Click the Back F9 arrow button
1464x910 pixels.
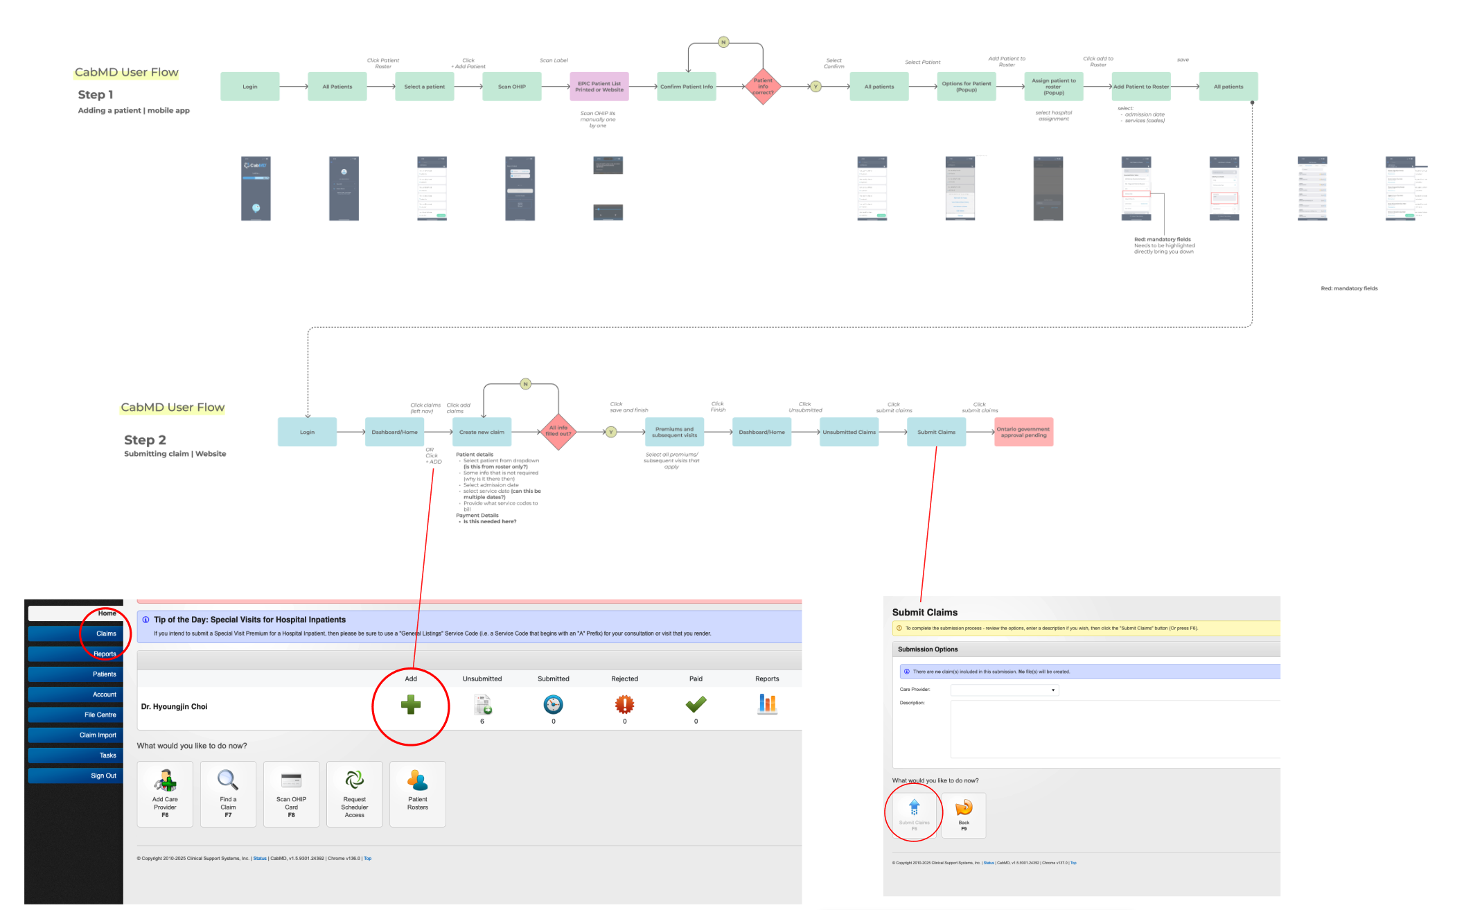[964, 814]
